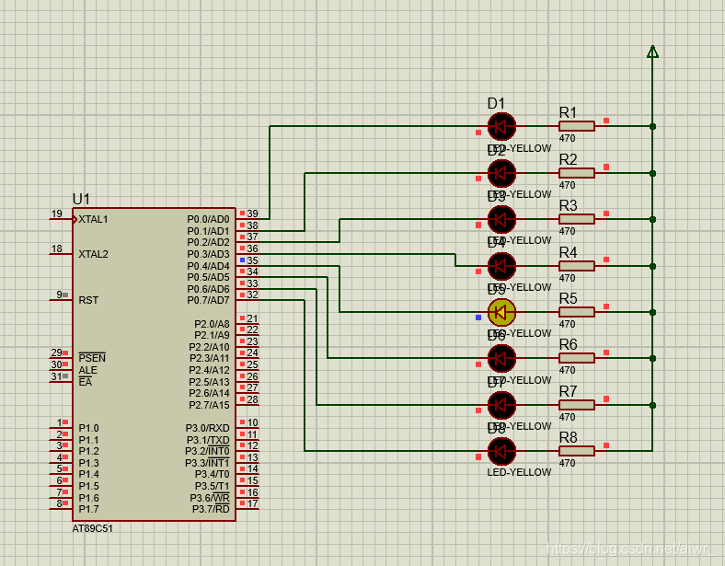
Task: Click the P0.4/AD4 pin label
Action: (208, 266)
